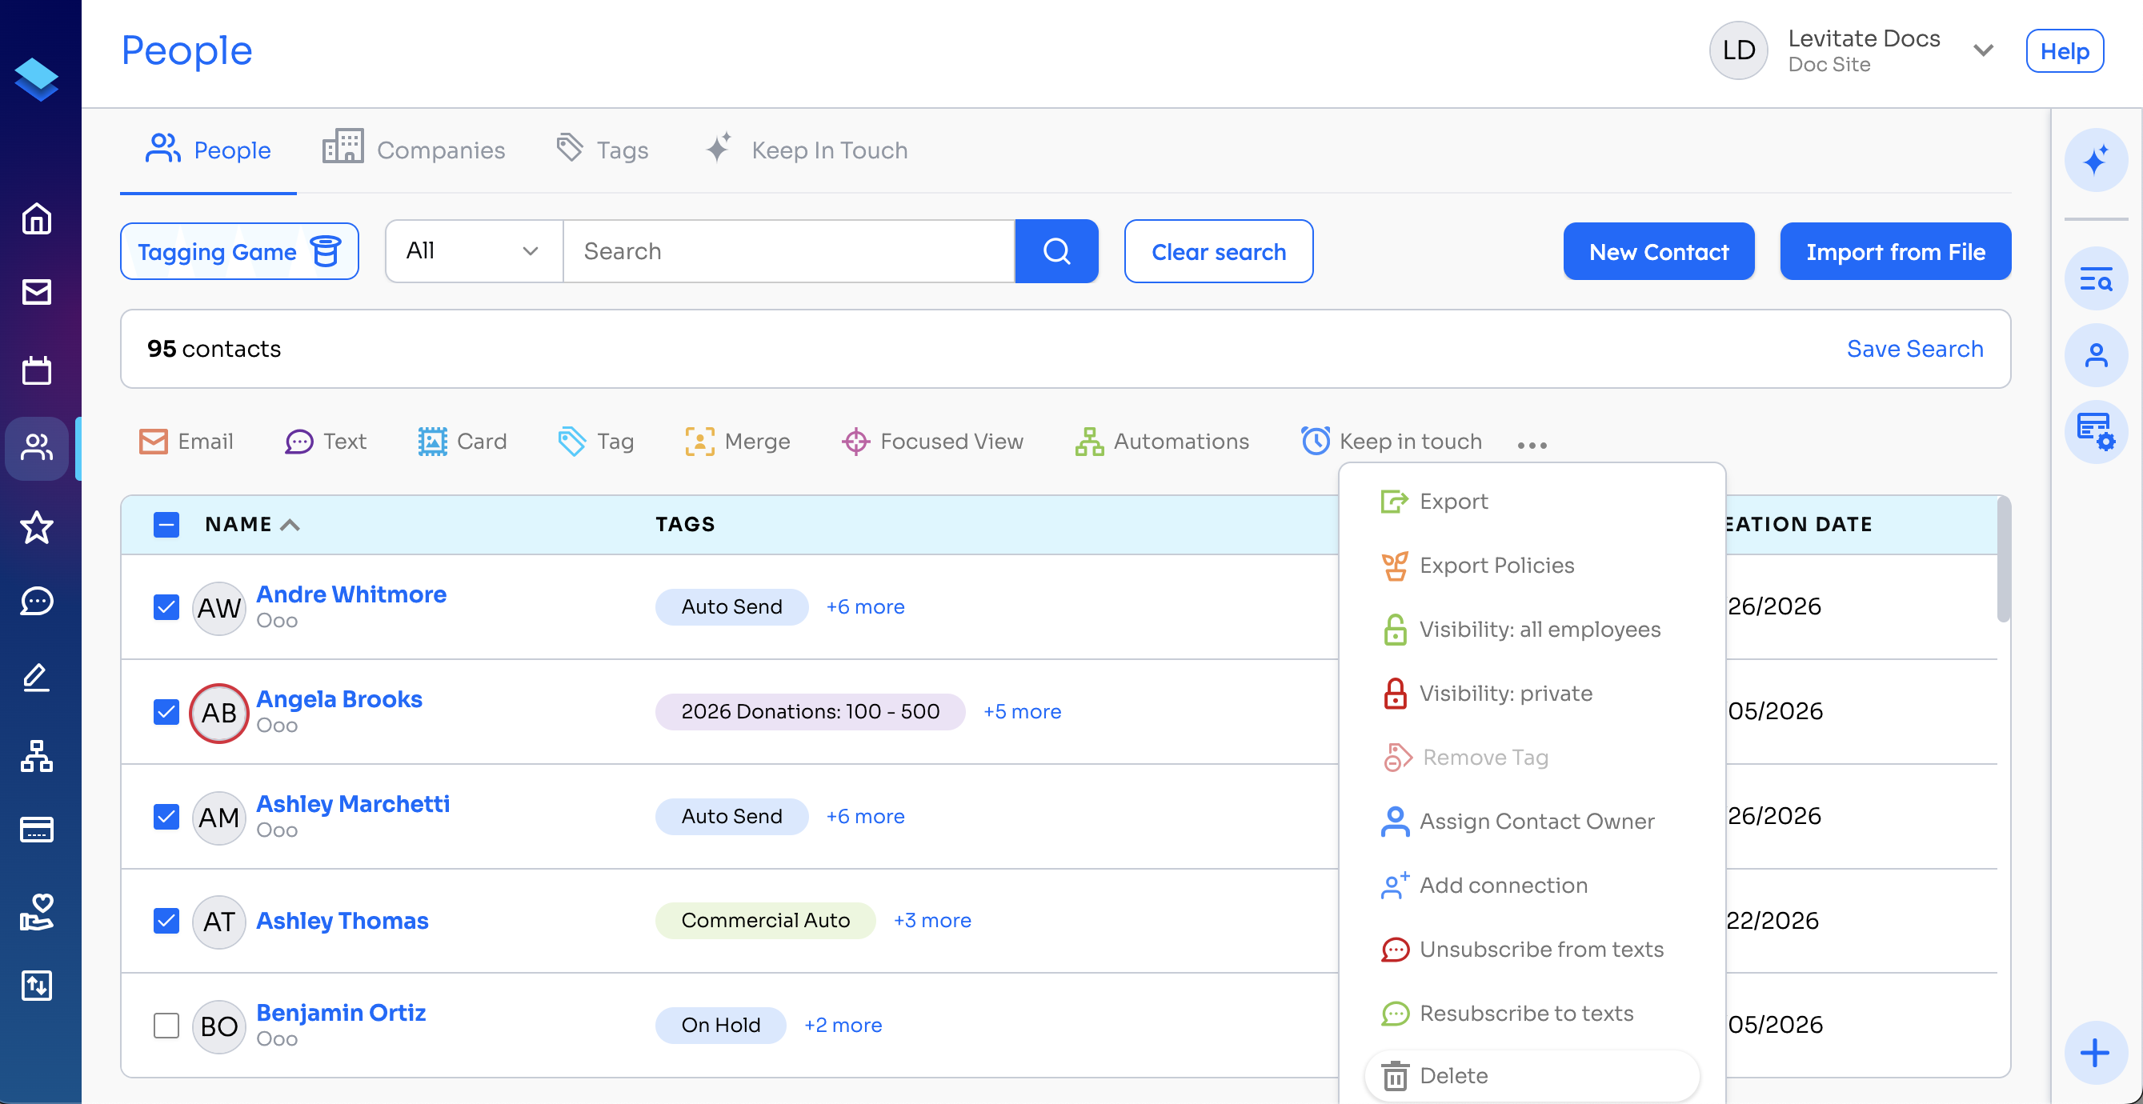Click Import from File button

coord(1895,252)
